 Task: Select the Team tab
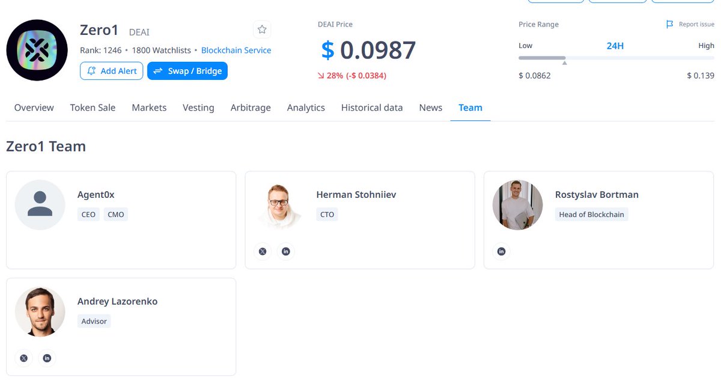[470, 108]
